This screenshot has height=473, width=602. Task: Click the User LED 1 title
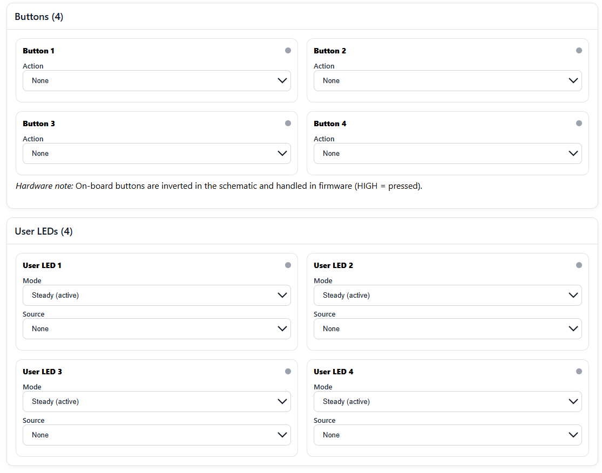coord(42,265)
